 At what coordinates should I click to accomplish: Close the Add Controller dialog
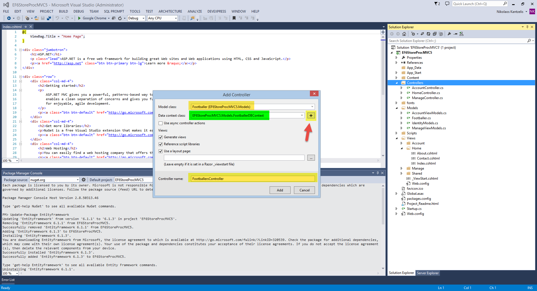[314, 93]
